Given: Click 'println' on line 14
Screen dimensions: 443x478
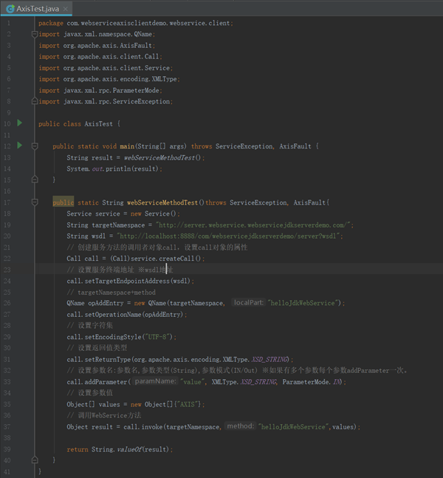Looking at the screenshot, I should (x=118, y=169).
